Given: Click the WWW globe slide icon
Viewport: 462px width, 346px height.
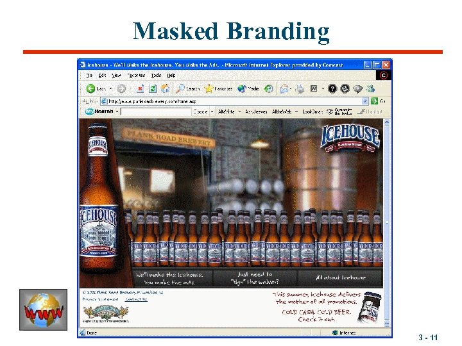Looking at the screenshot, I should coord(44,309).
